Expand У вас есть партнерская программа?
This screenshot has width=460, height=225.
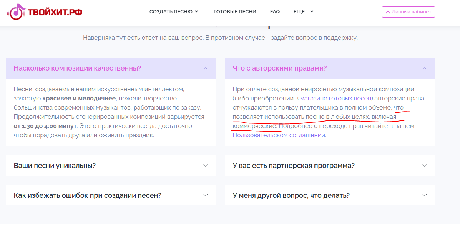click(294, 166)
